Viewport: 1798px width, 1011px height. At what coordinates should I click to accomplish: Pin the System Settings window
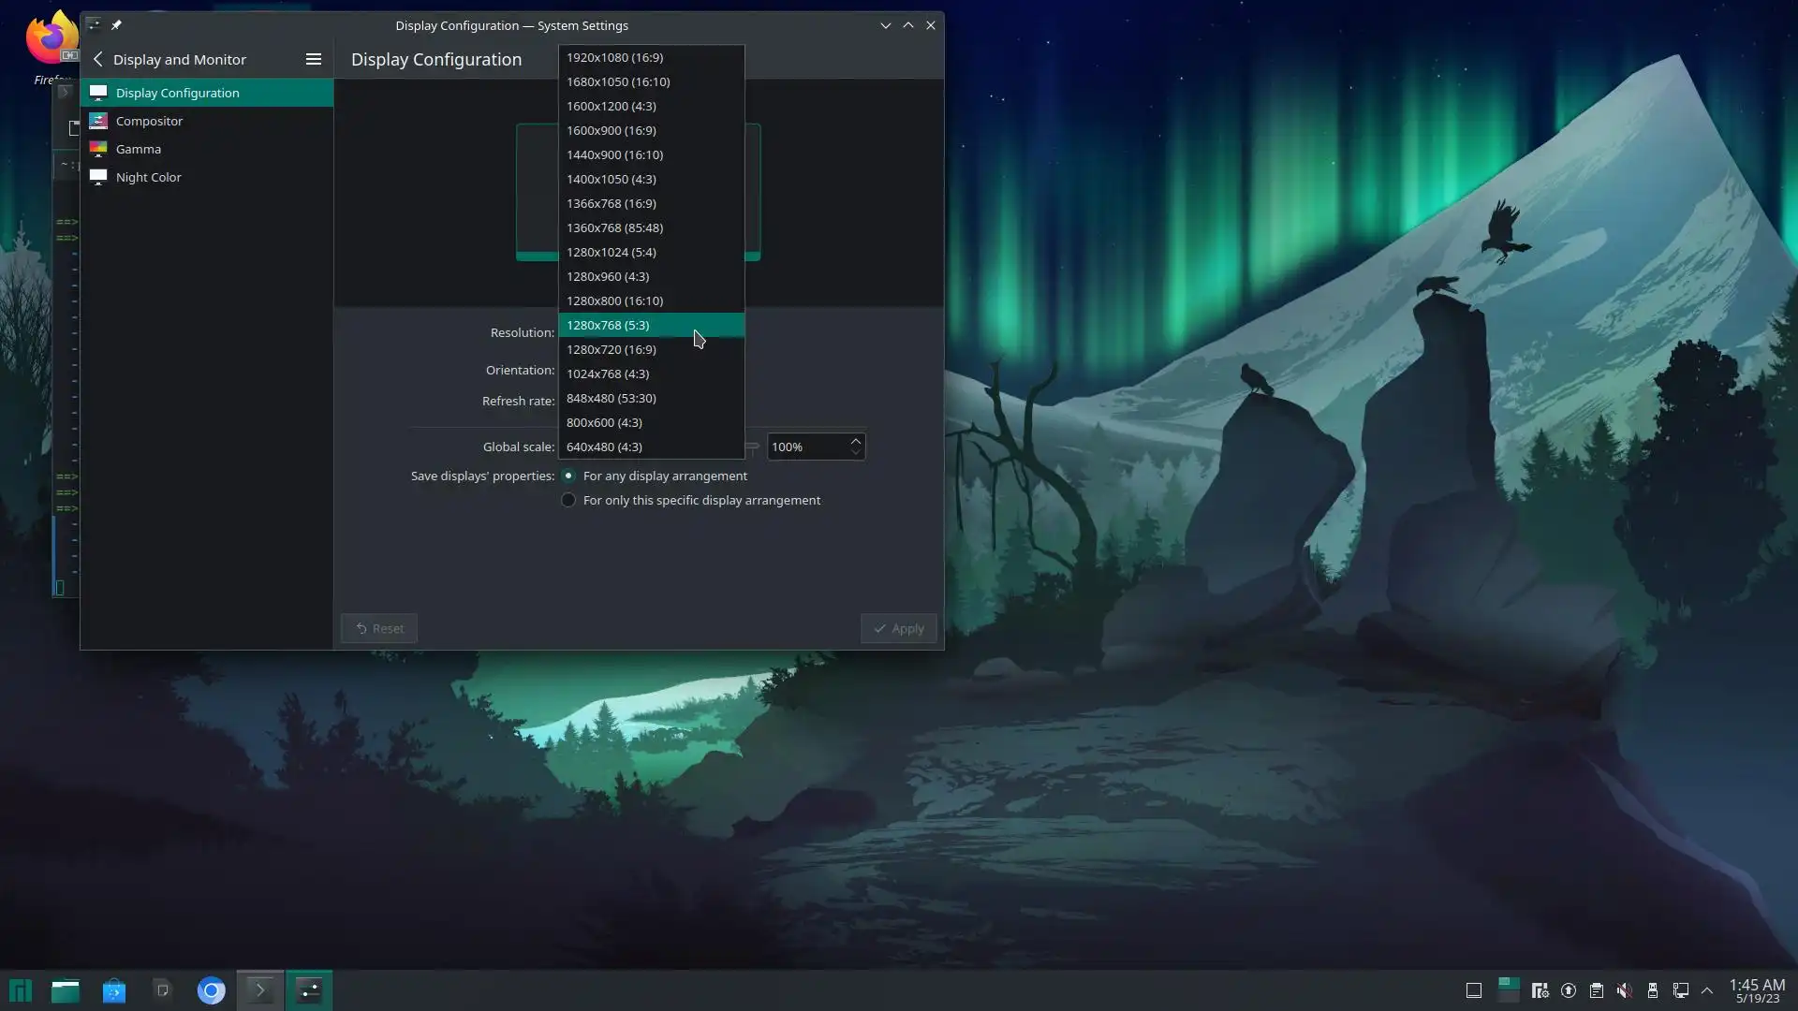[116, 25]
